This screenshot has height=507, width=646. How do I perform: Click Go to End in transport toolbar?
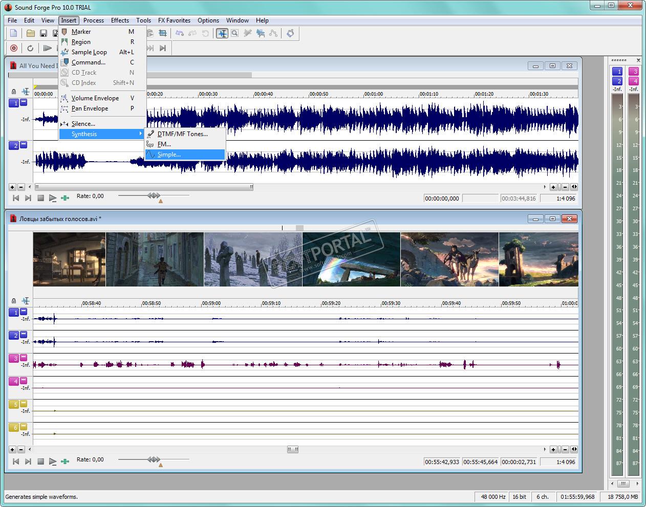pos(163,48)
